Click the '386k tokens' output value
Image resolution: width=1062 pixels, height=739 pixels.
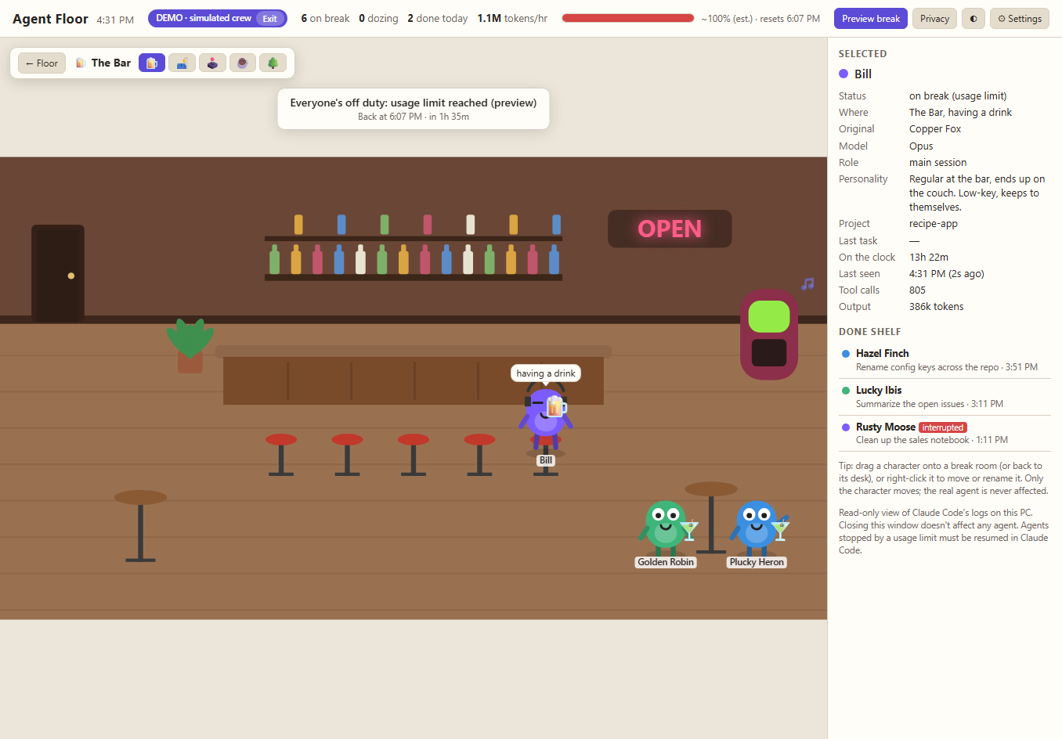[937, 307]
